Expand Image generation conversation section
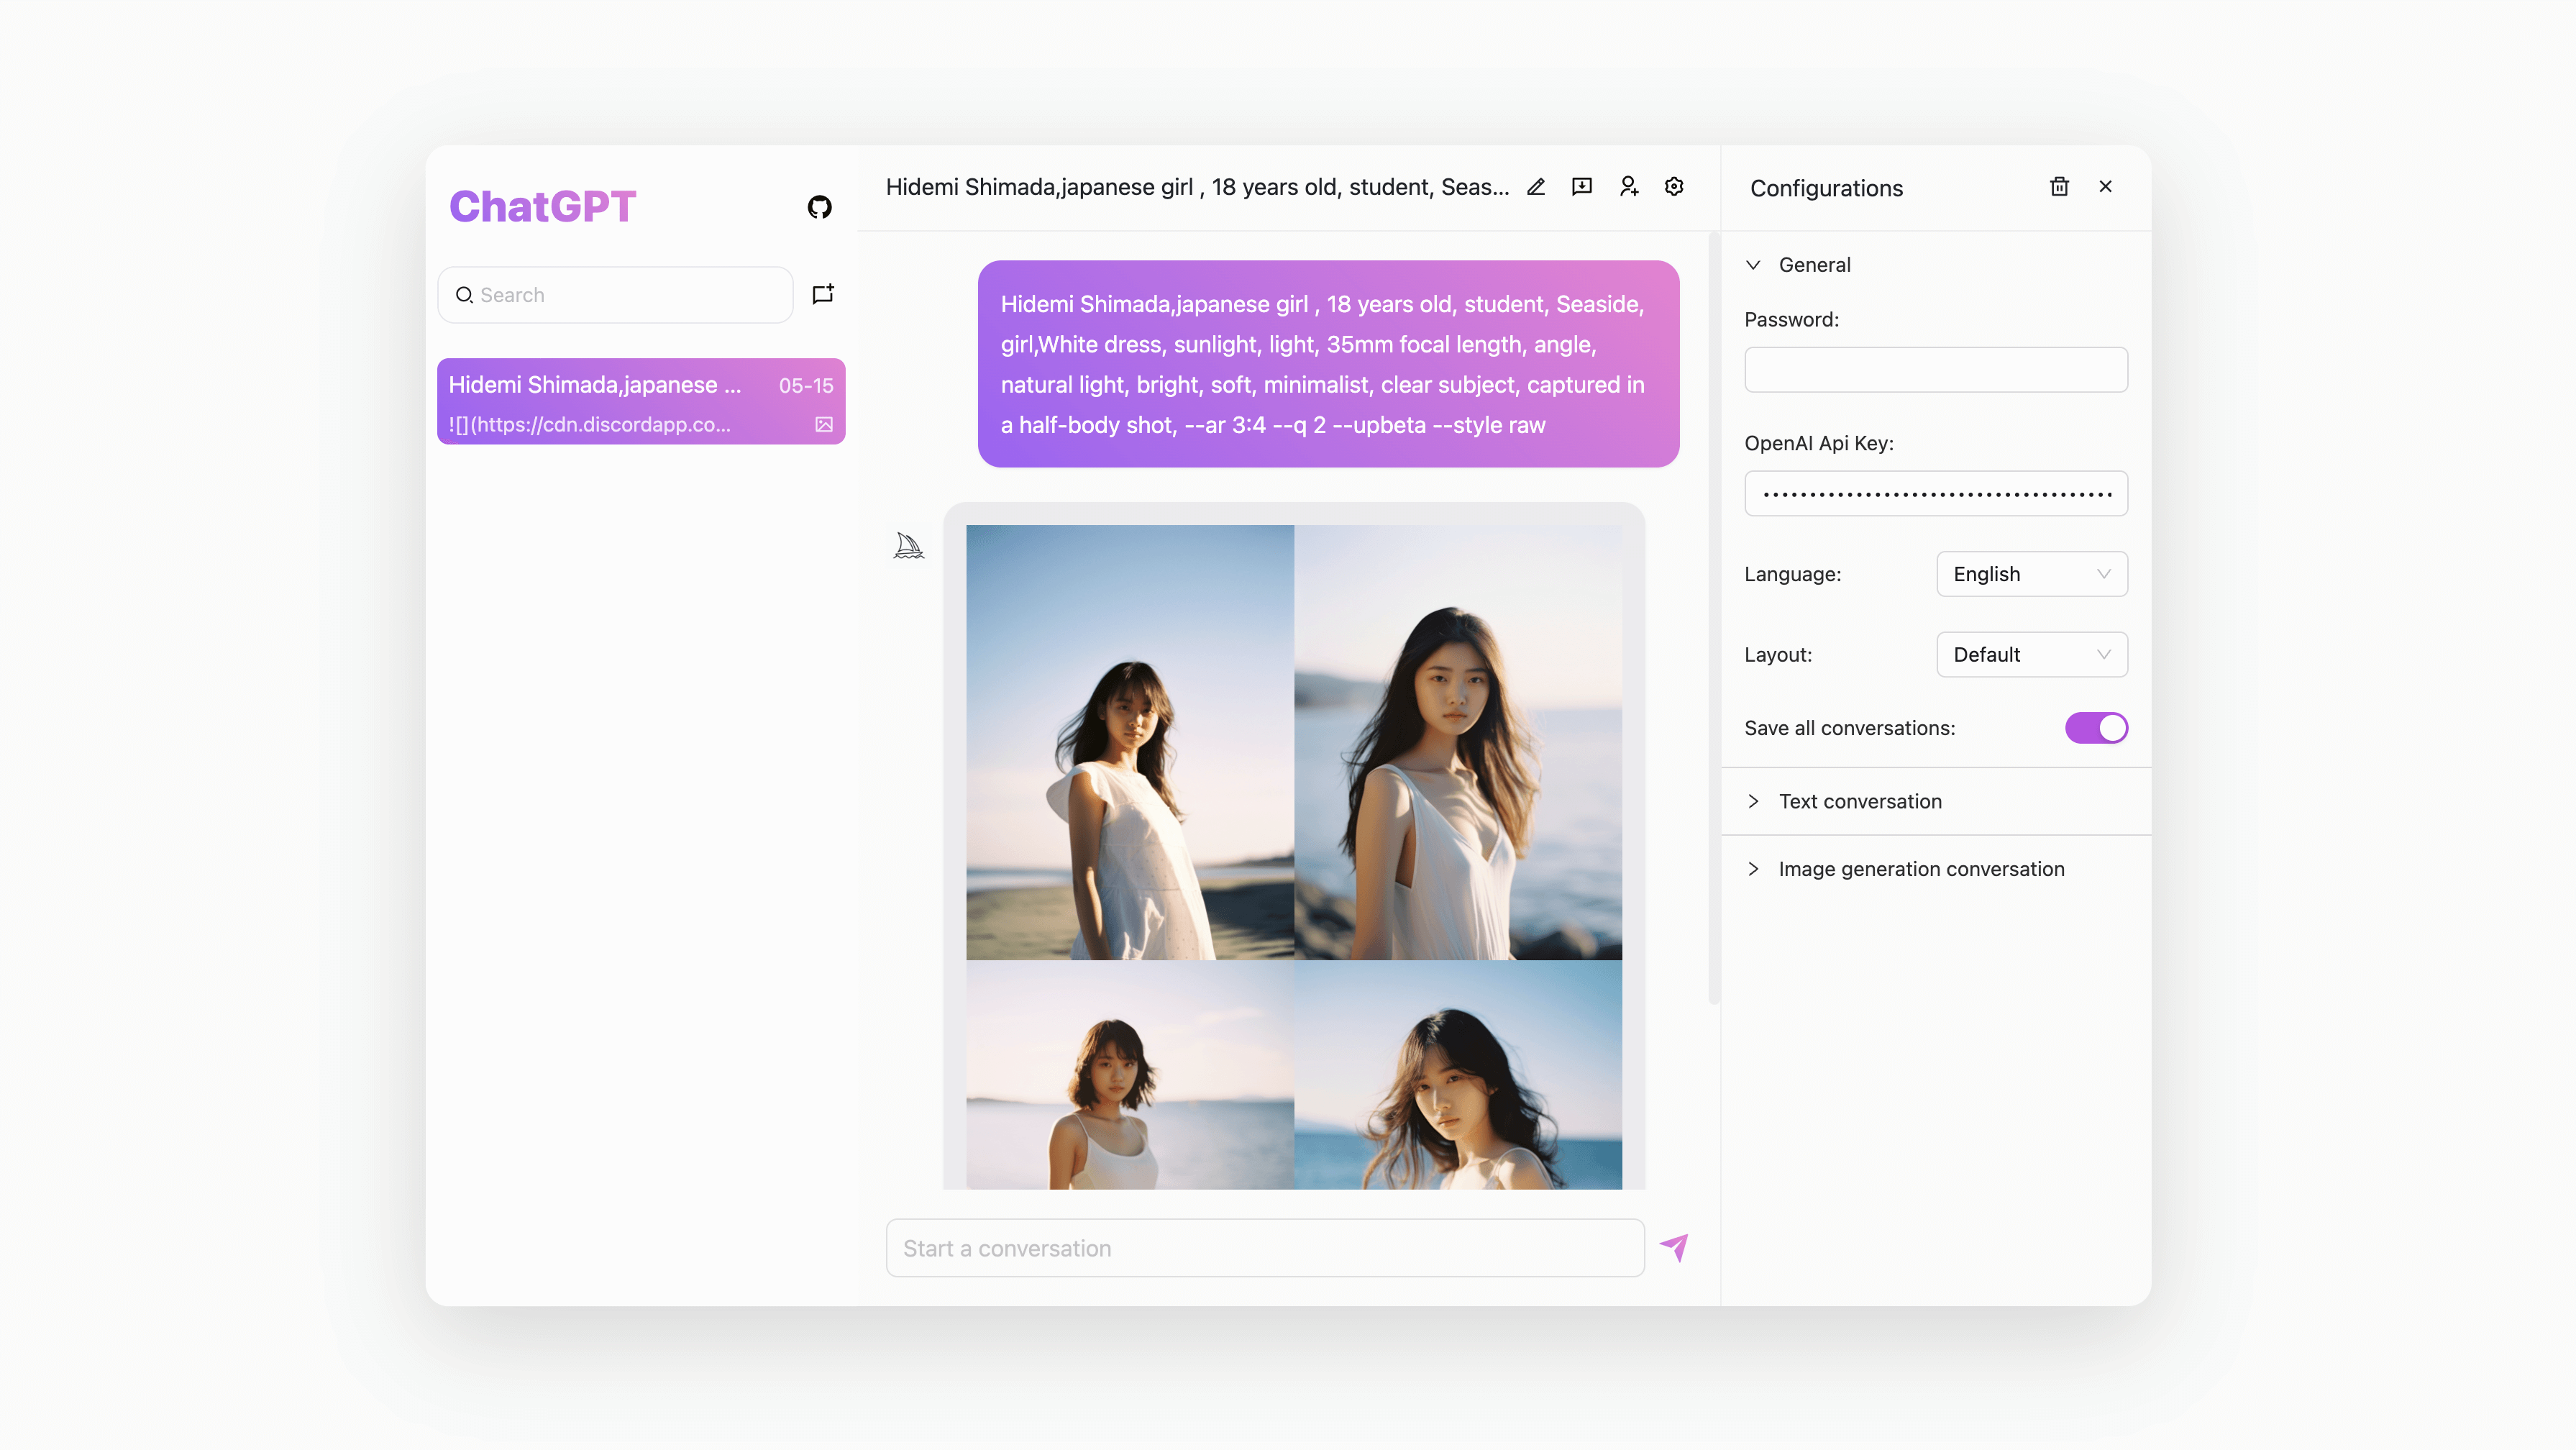This screenshot has height=1450, width=2576. (1920, 869)
